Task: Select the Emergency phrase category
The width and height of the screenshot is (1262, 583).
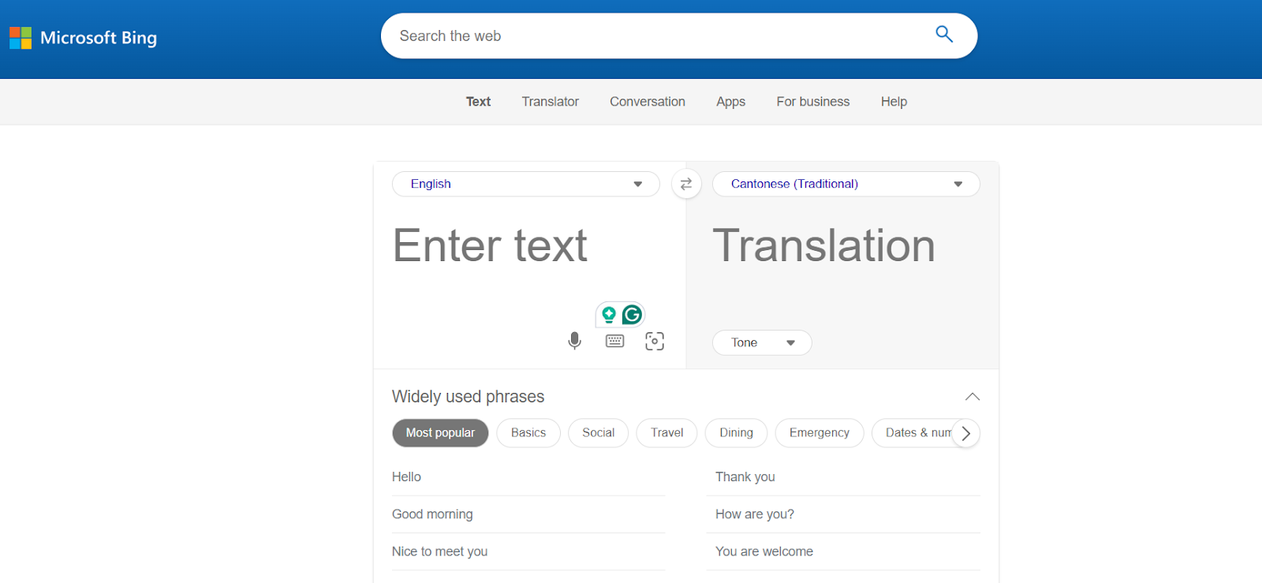Action: click(820, 433)
